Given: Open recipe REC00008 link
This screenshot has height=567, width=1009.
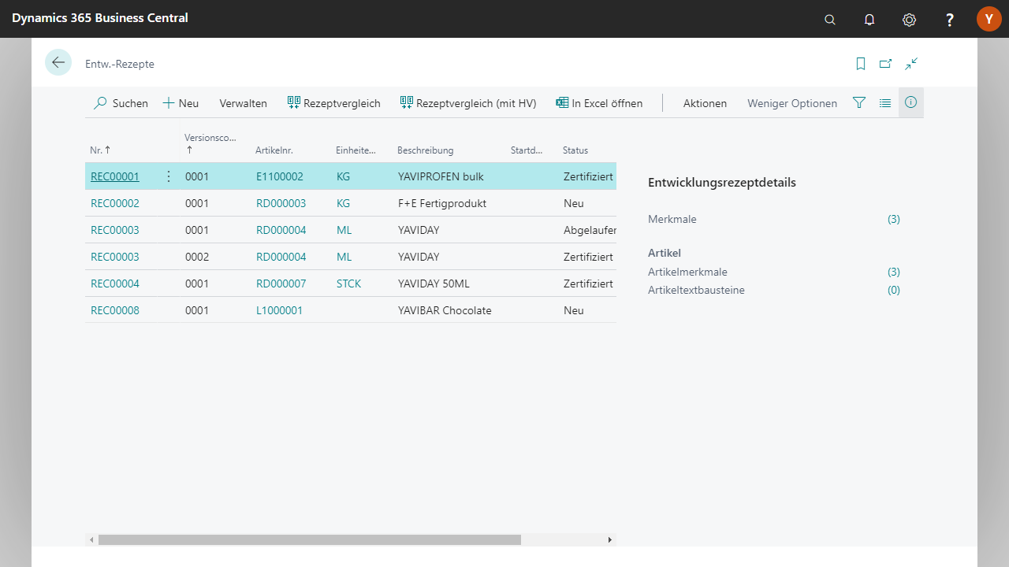Looking at the screenshot, I should 115,310.
